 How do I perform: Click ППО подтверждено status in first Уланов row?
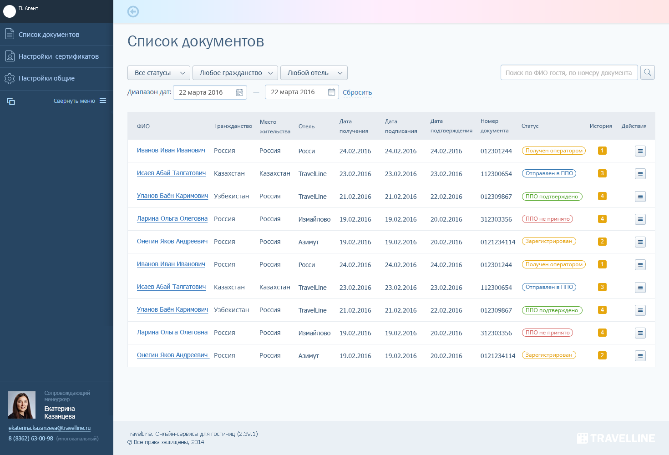point(552,196)
